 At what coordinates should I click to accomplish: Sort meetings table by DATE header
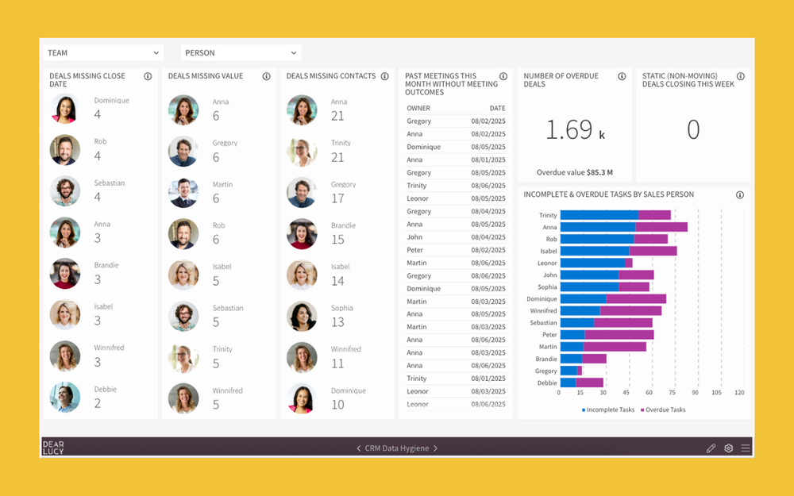pos(497,108)
